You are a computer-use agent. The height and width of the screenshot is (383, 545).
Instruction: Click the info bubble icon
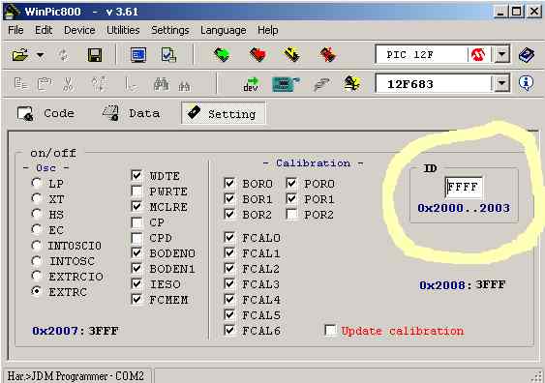[526, 83]
